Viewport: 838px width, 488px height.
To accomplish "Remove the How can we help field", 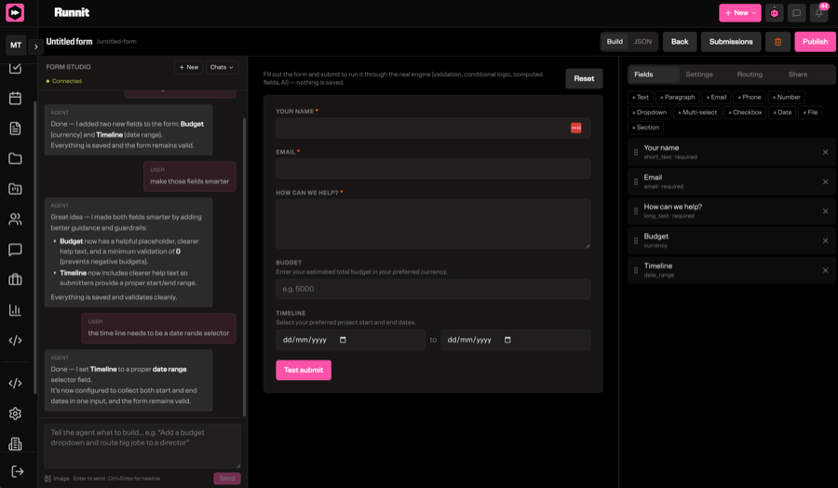I will pos(825,211).
